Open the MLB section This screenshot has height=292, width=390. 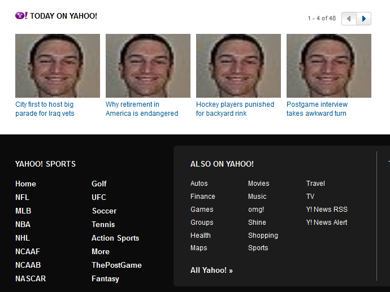pos(23,211)
